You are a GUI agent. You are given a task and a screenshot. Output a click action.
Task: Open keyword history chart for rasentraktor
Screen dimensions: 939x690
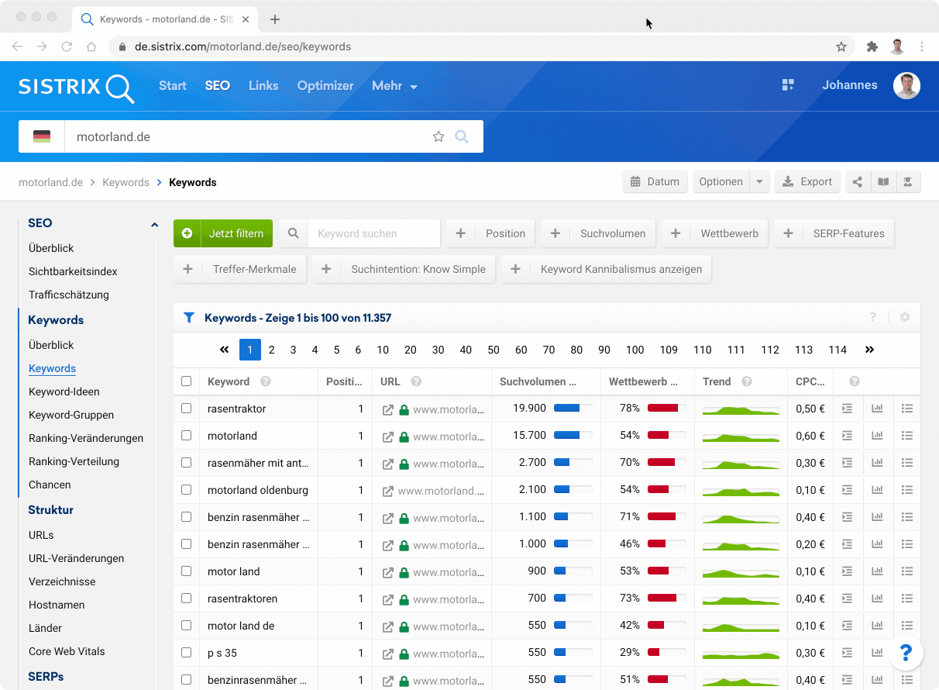click(x=878, y=409)
